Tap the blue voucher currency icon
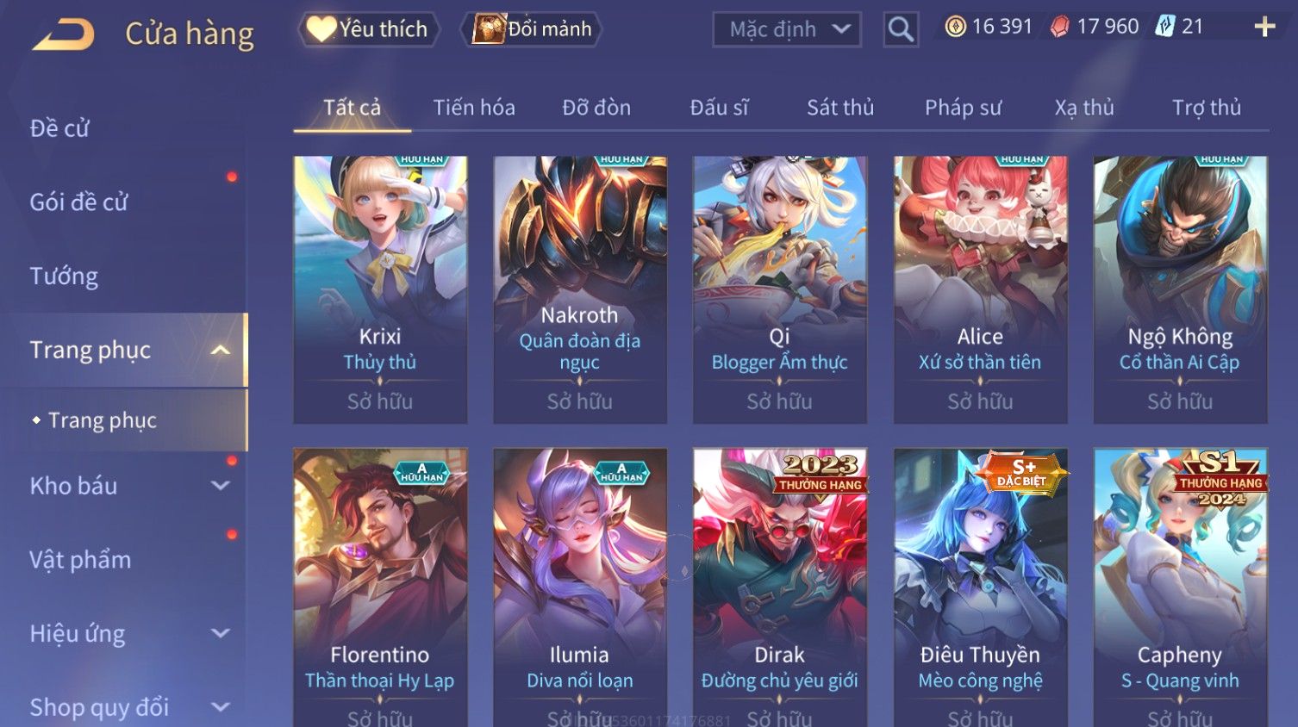 (1165, 27)
